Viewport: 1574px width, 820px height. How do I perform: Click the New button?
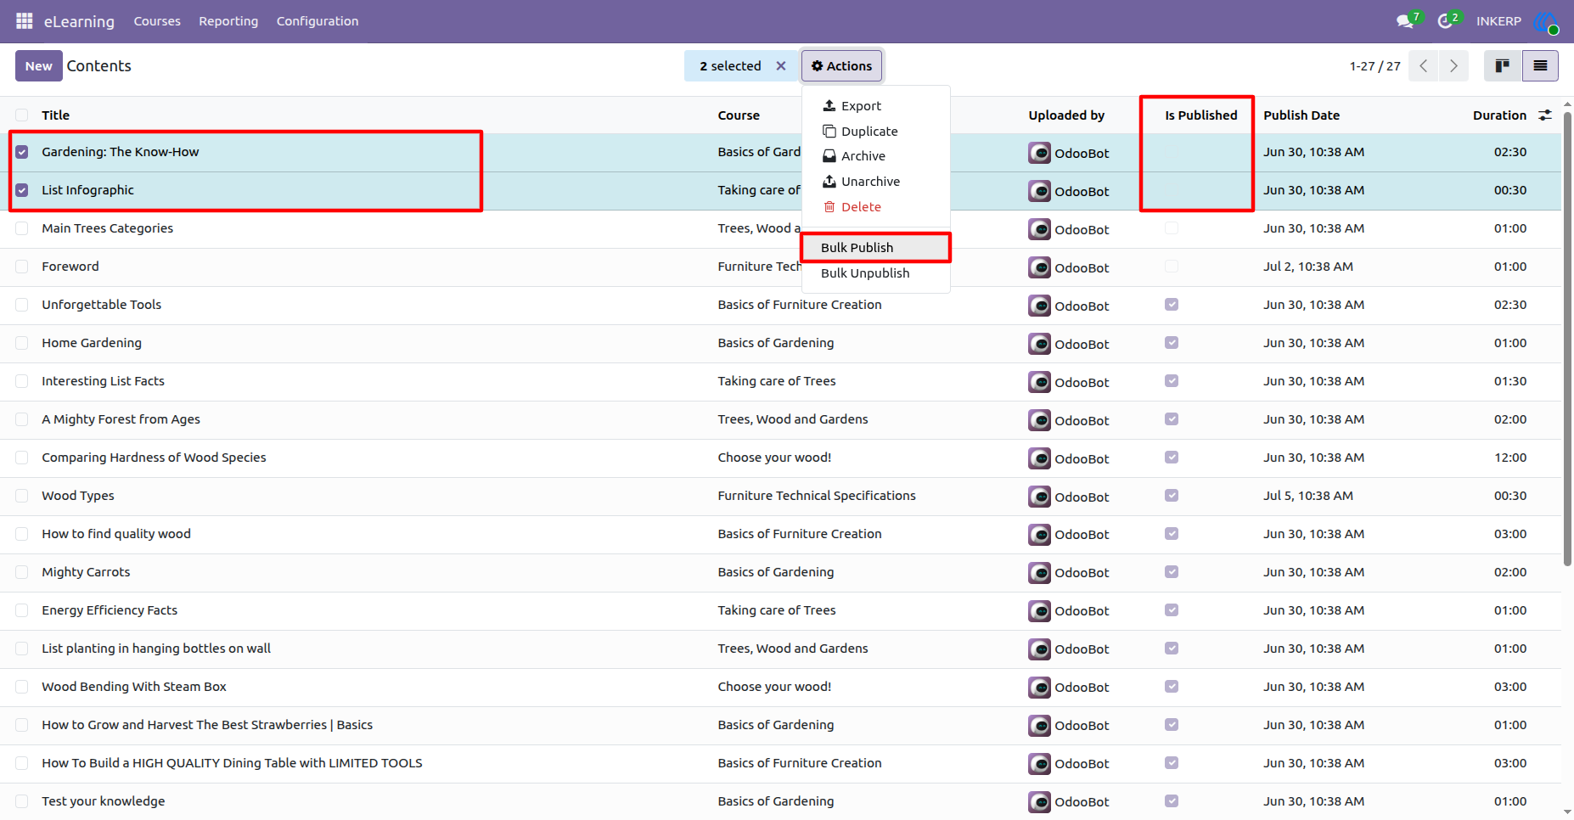coord(39,66)
